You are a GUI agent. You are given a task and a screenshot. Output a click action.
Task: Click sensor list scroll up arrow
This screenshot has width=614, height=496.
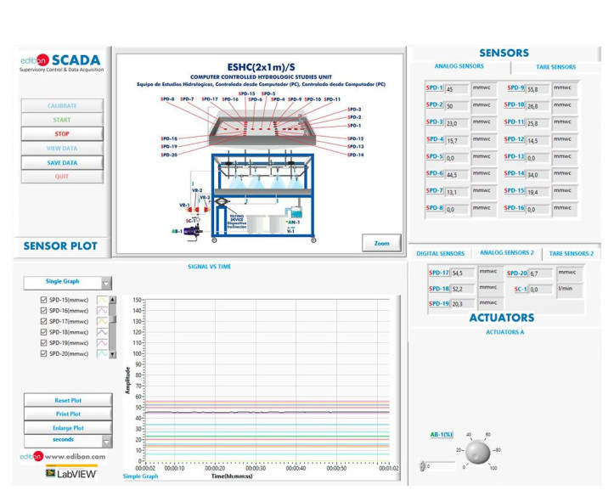pyautogui.click(x=112, y=300)
